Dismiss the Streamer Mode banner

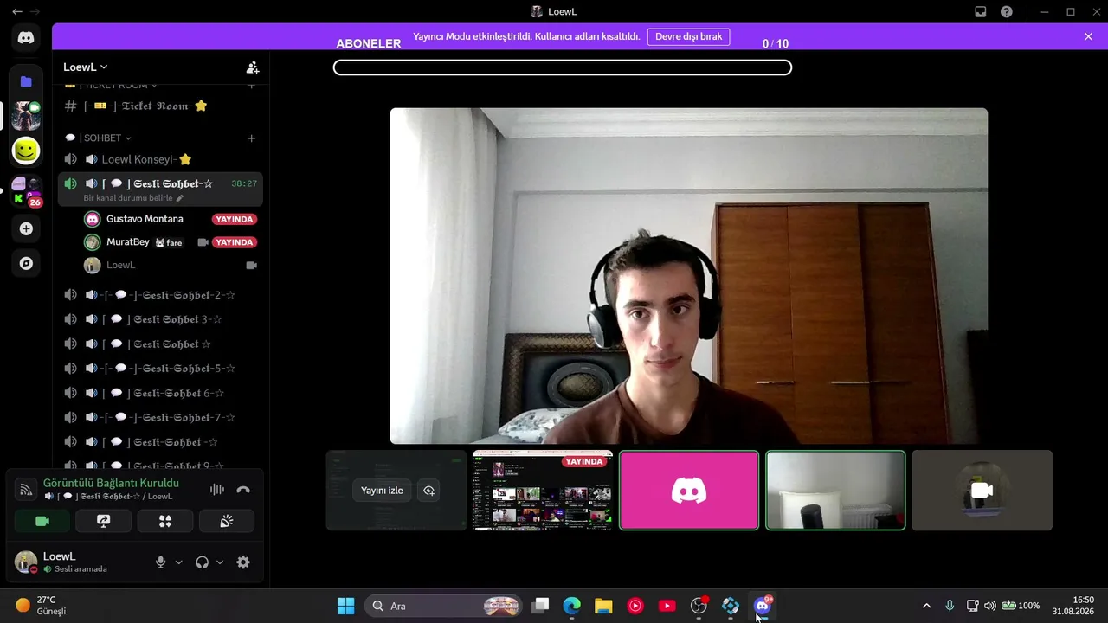(1088, 37)
